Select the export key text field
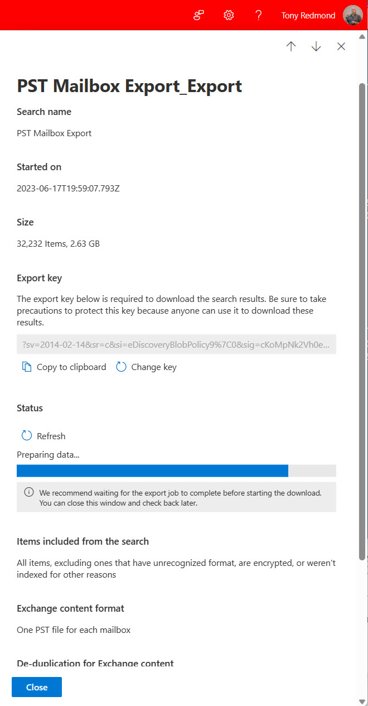The height and width of the screenshot is (706, 368). (x=176, y=344)
